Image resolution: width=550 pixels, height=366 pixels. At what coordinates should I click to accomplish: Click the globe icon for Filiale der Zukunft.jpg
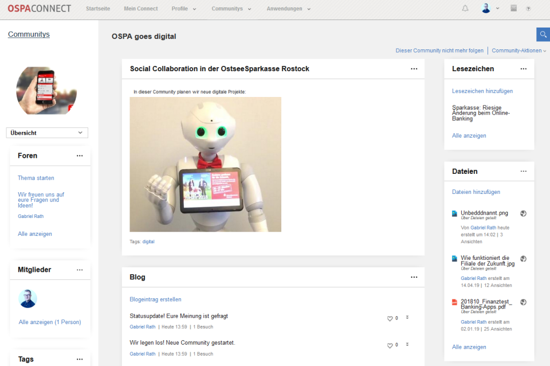point(523,259)
